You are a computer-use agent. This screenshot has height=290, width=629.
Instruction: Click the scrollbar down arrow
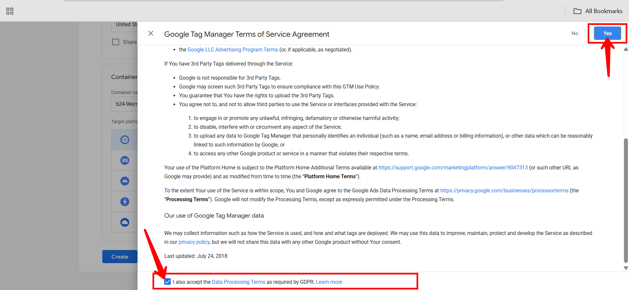(626, 268)
